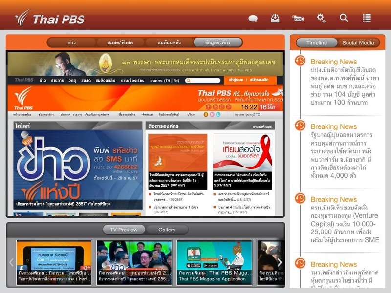
Task: Open องค์กร (TH | EN) nav item
Action: tap(165, 81)
